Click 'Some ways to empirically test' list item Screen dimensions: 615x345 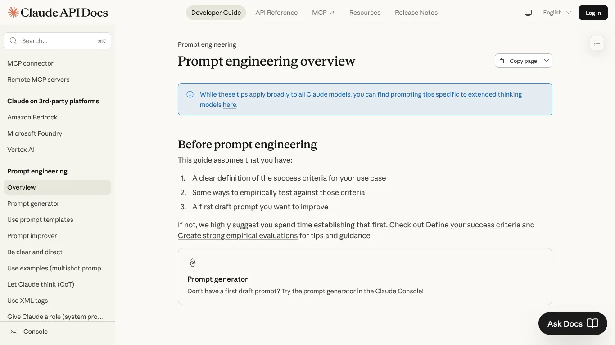tap(278, 192)
